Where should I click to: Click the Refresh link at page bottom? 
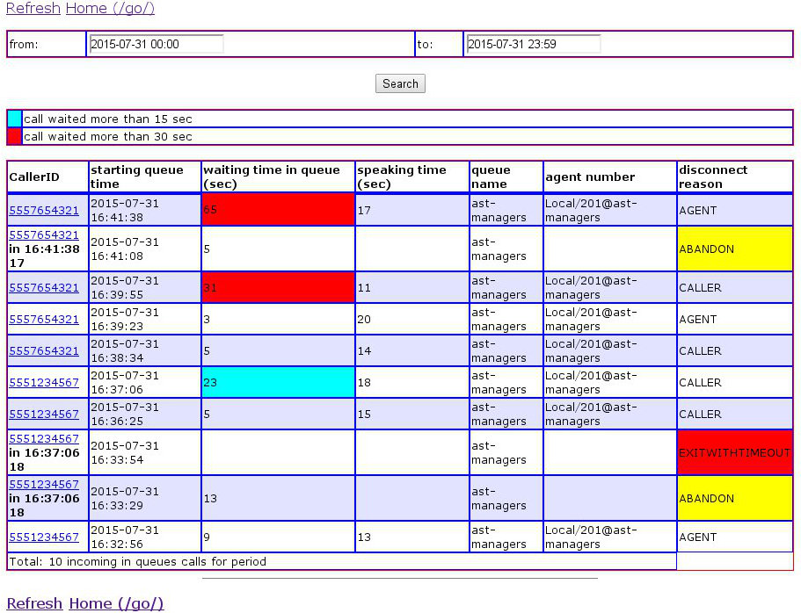34,603
